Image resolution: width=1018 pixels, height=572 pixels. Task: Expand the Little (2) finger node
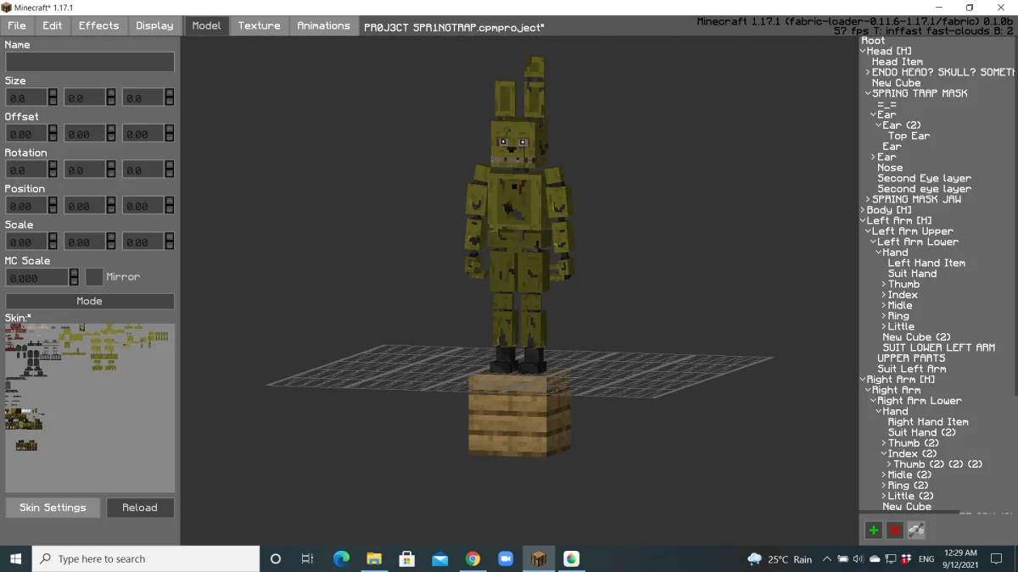point(884,497)
